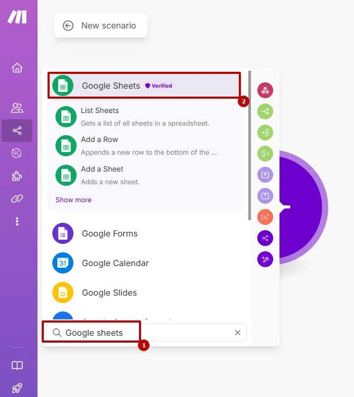This screenshot has height=397, width=354.
Task: Select the lavender download-box icon
Action: (265, 175)
